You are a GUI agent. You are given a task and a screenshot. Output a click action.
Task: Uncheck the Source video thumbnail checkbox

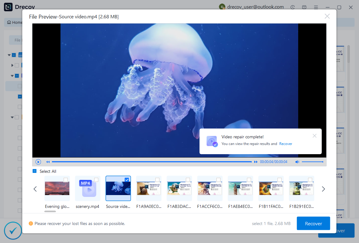click(127, 180)
